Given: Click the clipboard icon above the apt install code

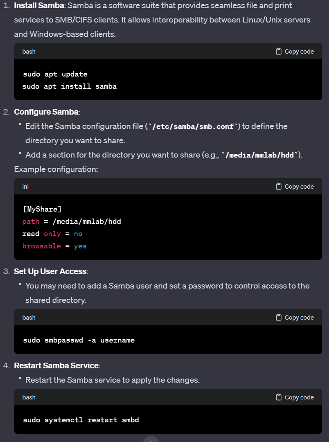Looking at the screenshot, I should pos(279,51).
